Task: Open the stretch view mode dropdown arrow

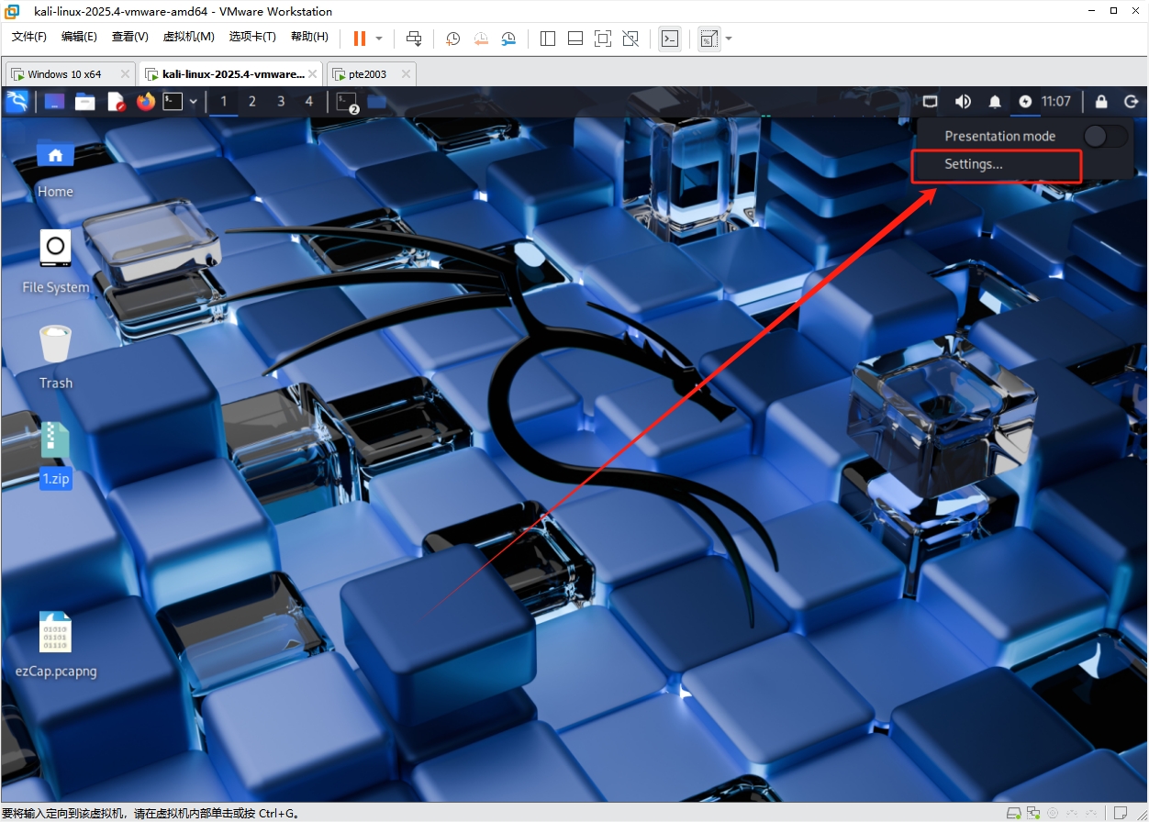Action: coord(729,39)
